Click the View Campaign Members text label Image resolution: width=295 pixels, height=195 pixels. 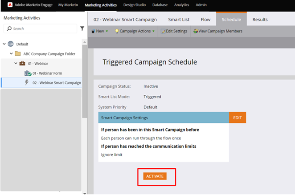pyautogui.click(x=220, y=31)
